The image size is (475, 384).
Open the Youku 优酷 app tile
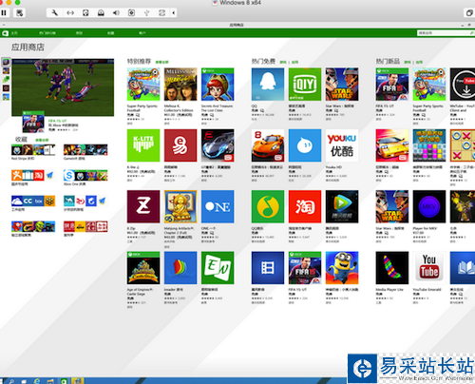[x=342, y=145]
